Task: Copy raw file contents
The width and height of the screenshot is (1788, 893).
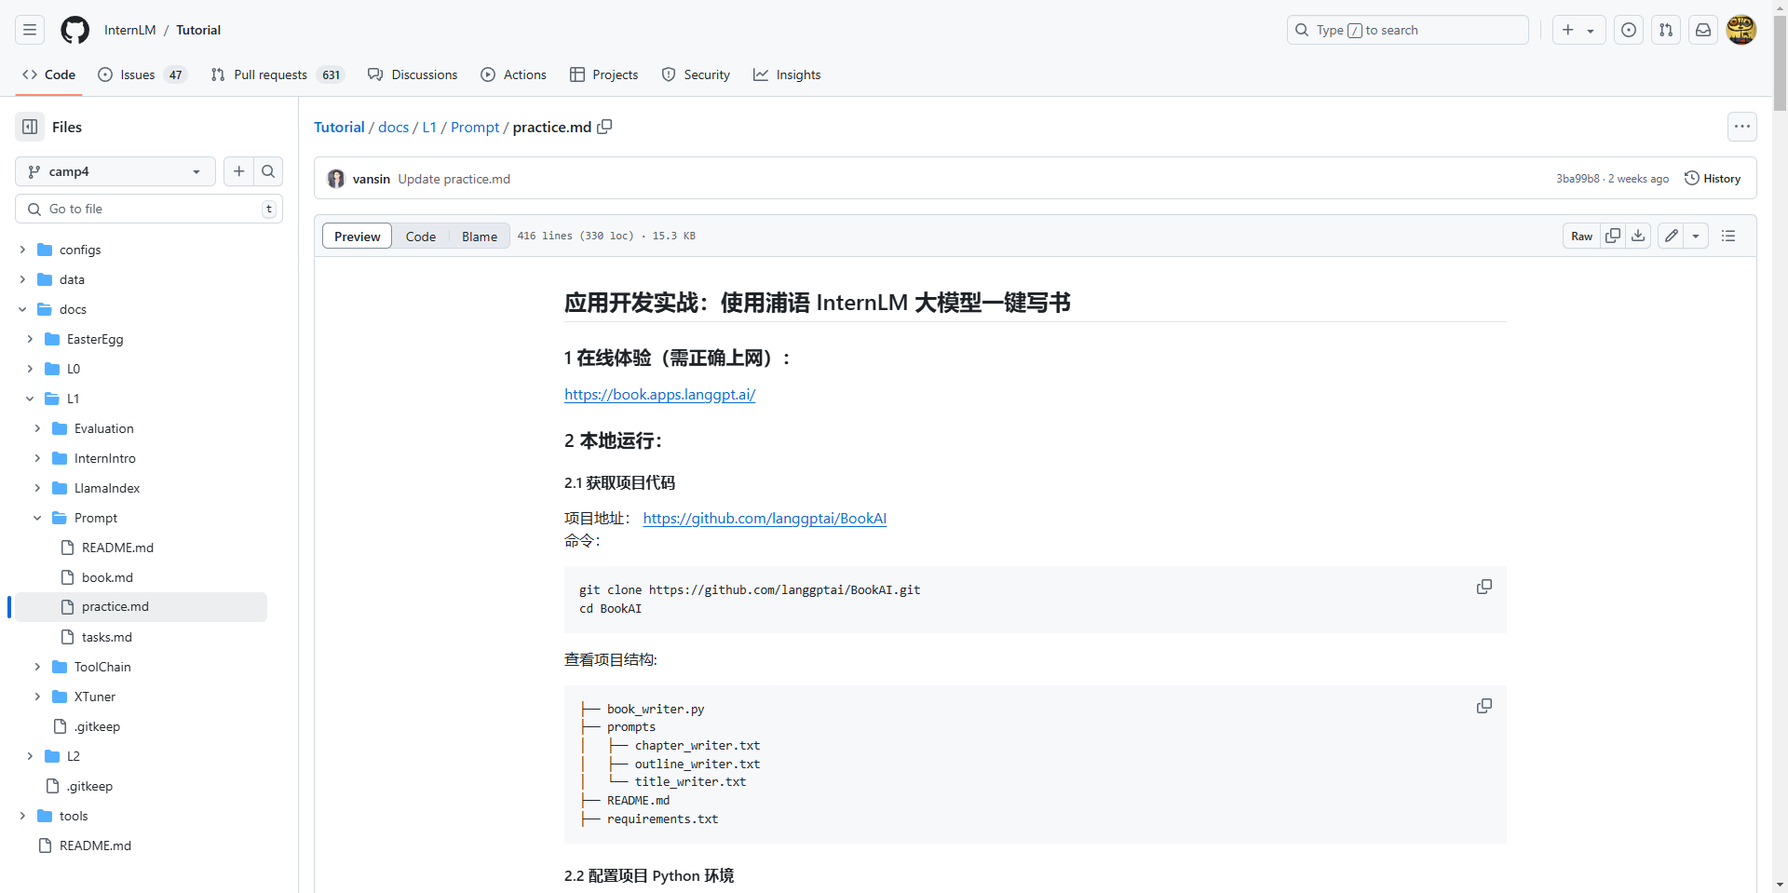Action: (x=1613, y=236)
